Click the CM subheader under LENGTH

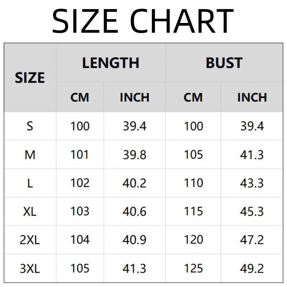80,97
